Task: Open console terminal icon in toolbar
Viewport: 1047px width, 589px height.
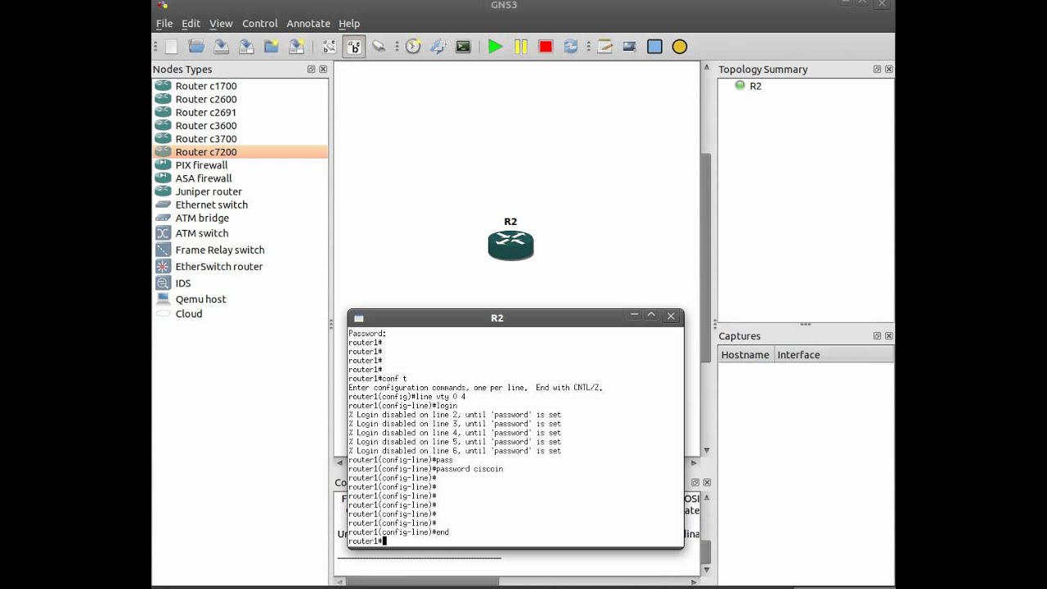Action: point(463,47)
